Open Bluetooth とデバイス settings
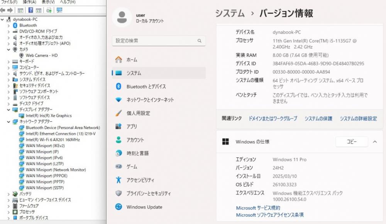Screen dimensions: 386x224 [159, 86]
